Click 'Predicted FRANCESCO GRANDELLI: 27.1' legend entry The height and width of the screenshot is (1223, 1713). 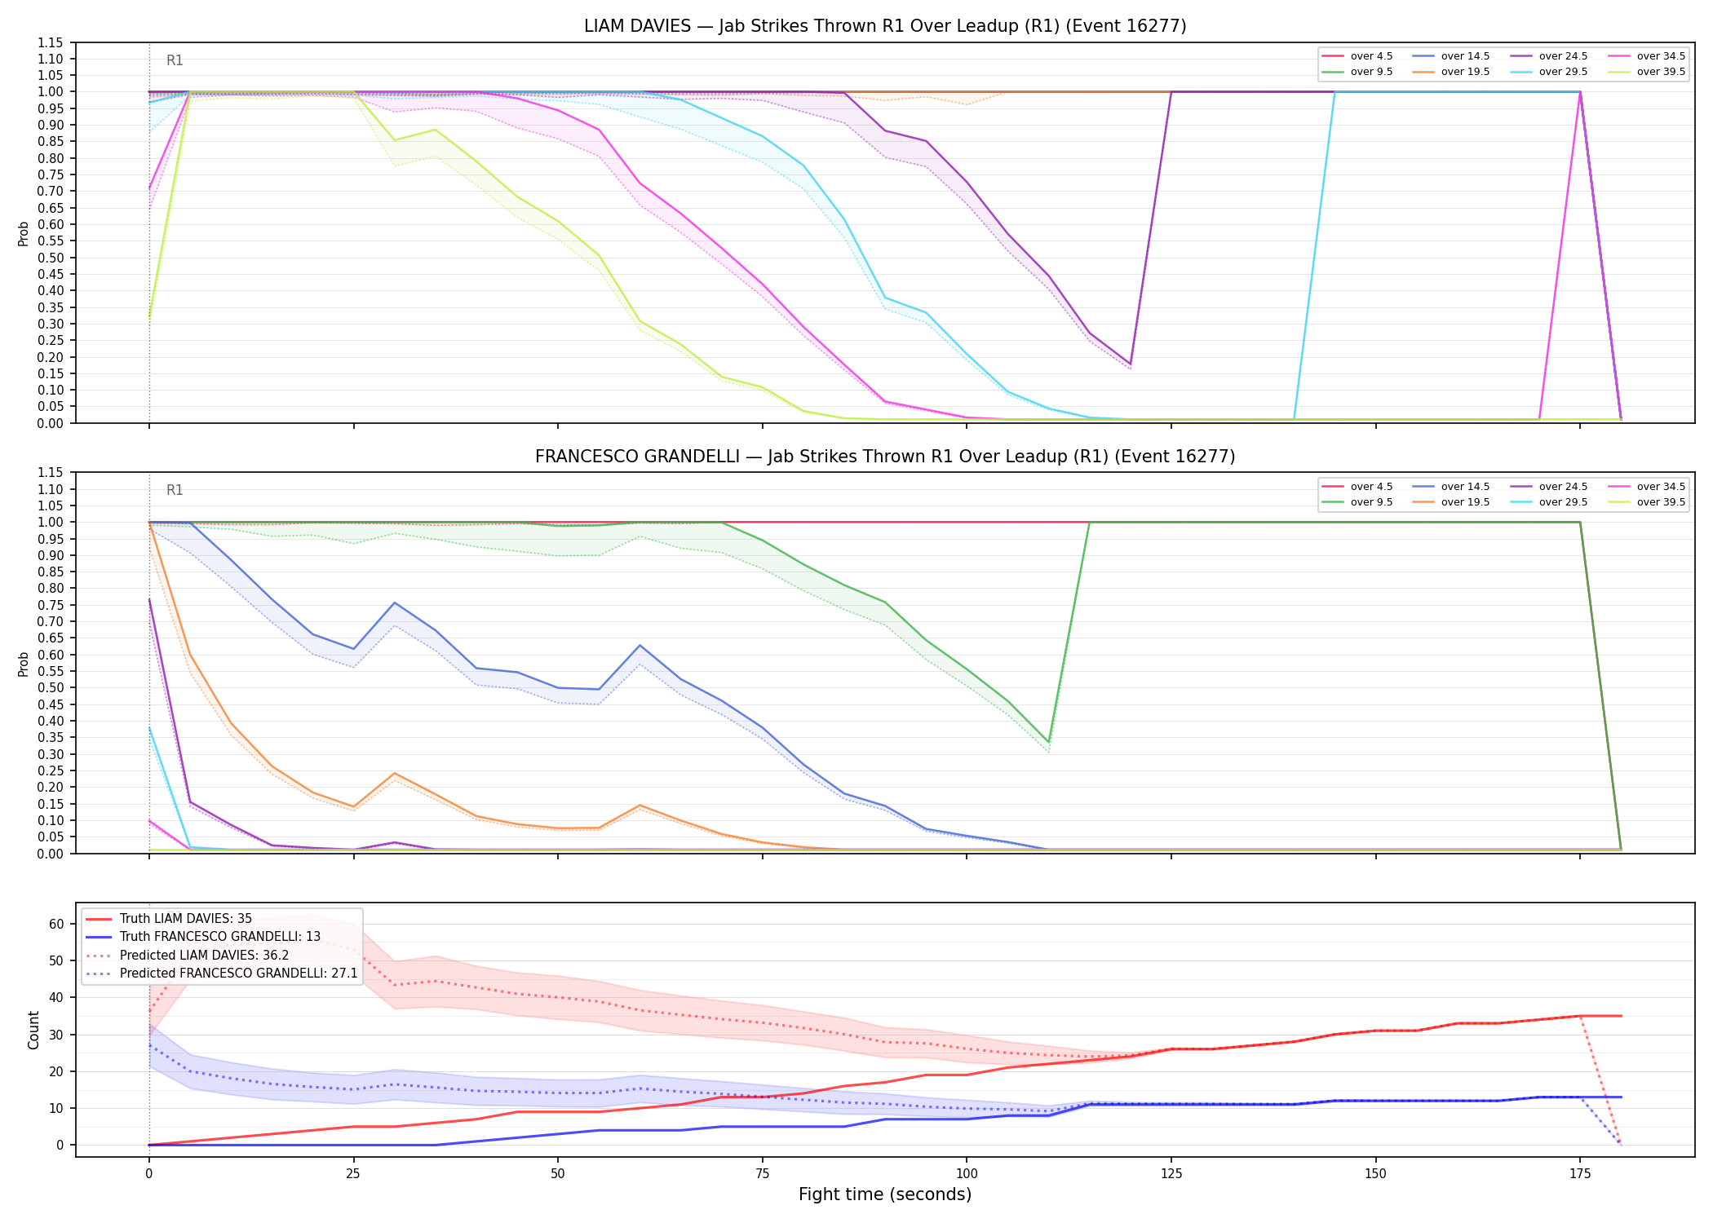(x=221, y=974)
